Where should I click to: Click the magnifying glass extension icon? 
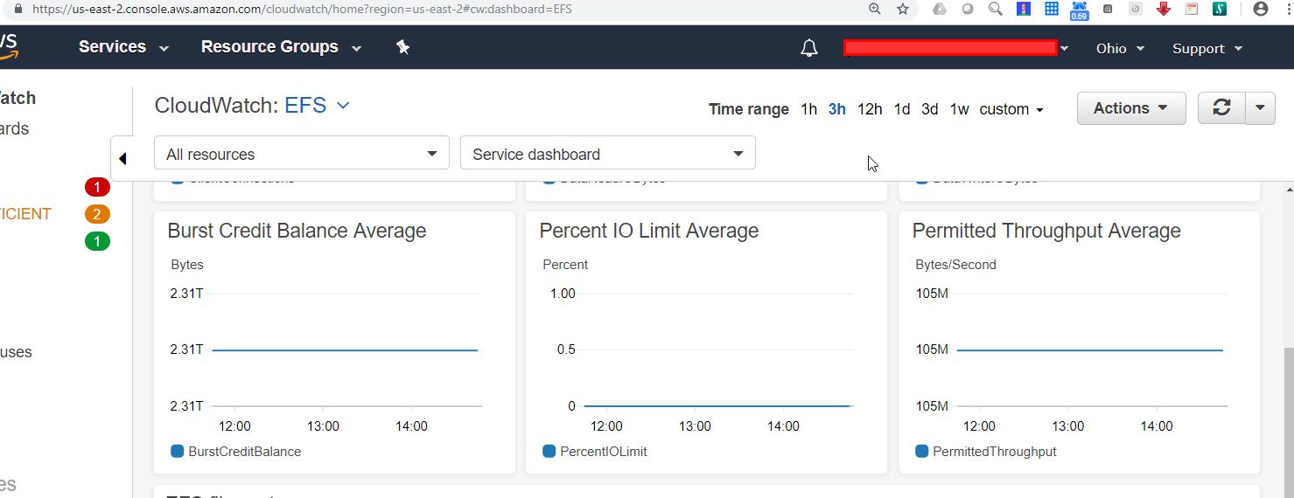(x=995, y=9)
